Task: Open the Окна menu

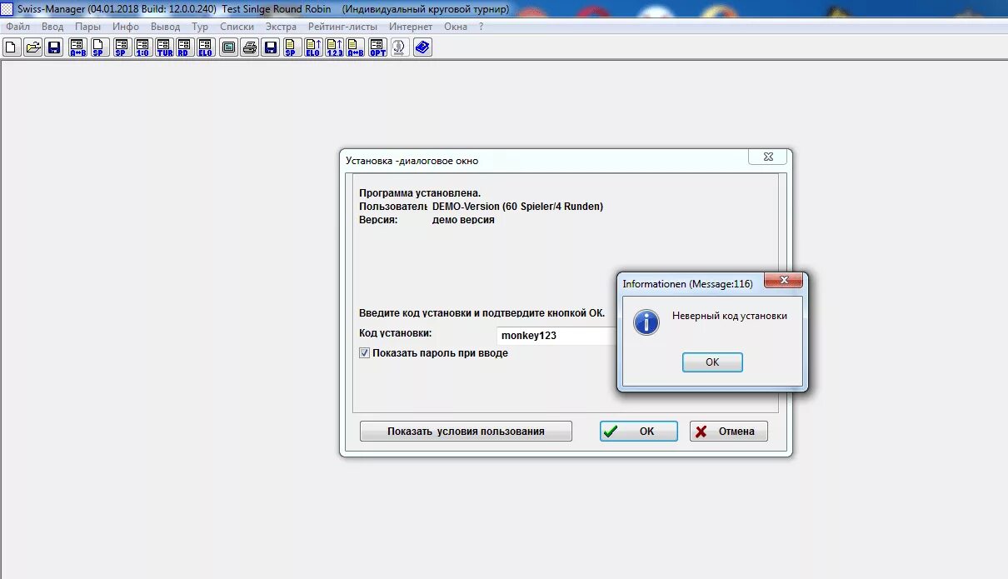Action: pyautogui.click(x=456, y=27)
